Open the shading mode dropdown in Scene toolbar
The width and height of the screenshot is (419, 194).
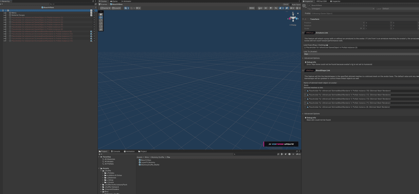coord(260,8)
